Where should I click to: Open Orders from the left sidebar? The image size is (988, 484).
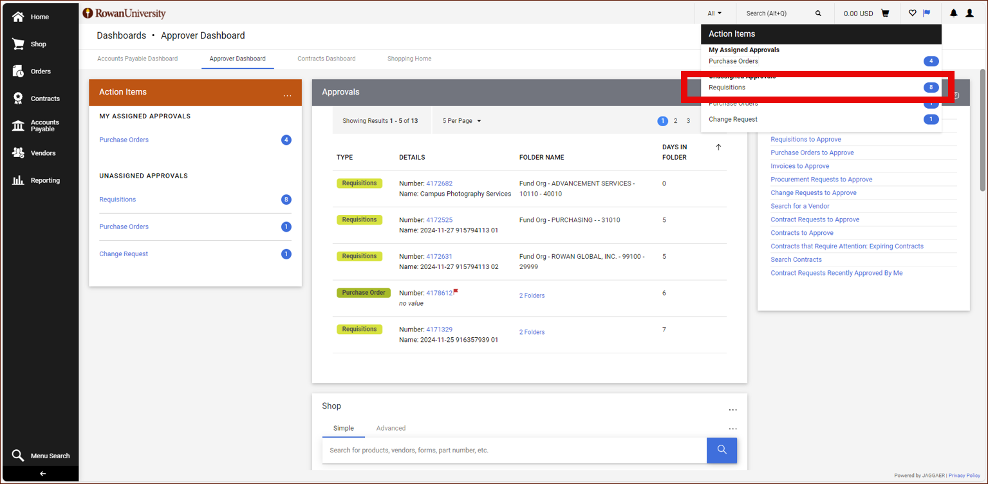pos(19,71)
